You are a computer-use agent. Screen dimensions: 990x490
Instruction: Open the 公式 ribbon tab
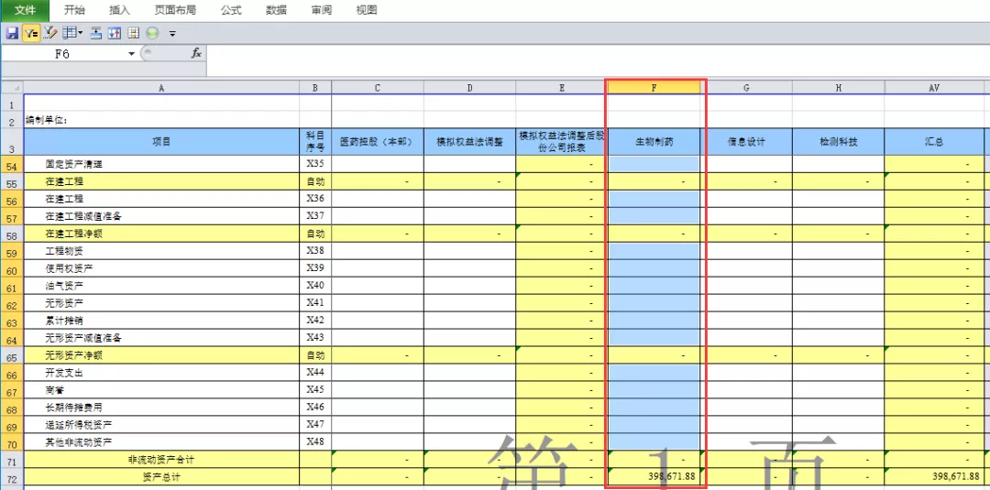pos(231,10)
